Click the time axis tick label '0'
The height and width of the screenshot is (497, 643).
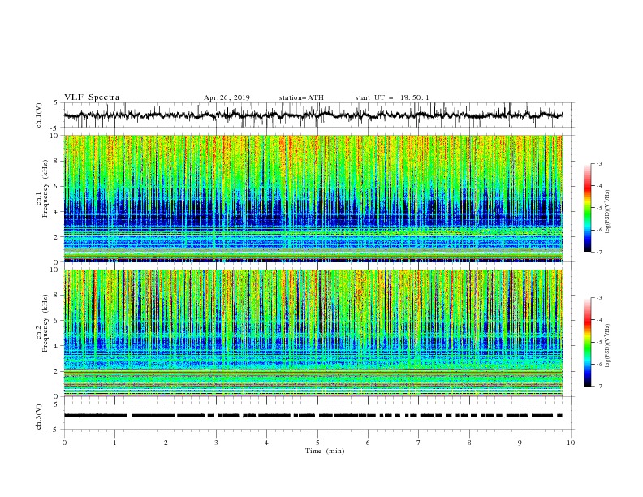[x=64, y=443]
